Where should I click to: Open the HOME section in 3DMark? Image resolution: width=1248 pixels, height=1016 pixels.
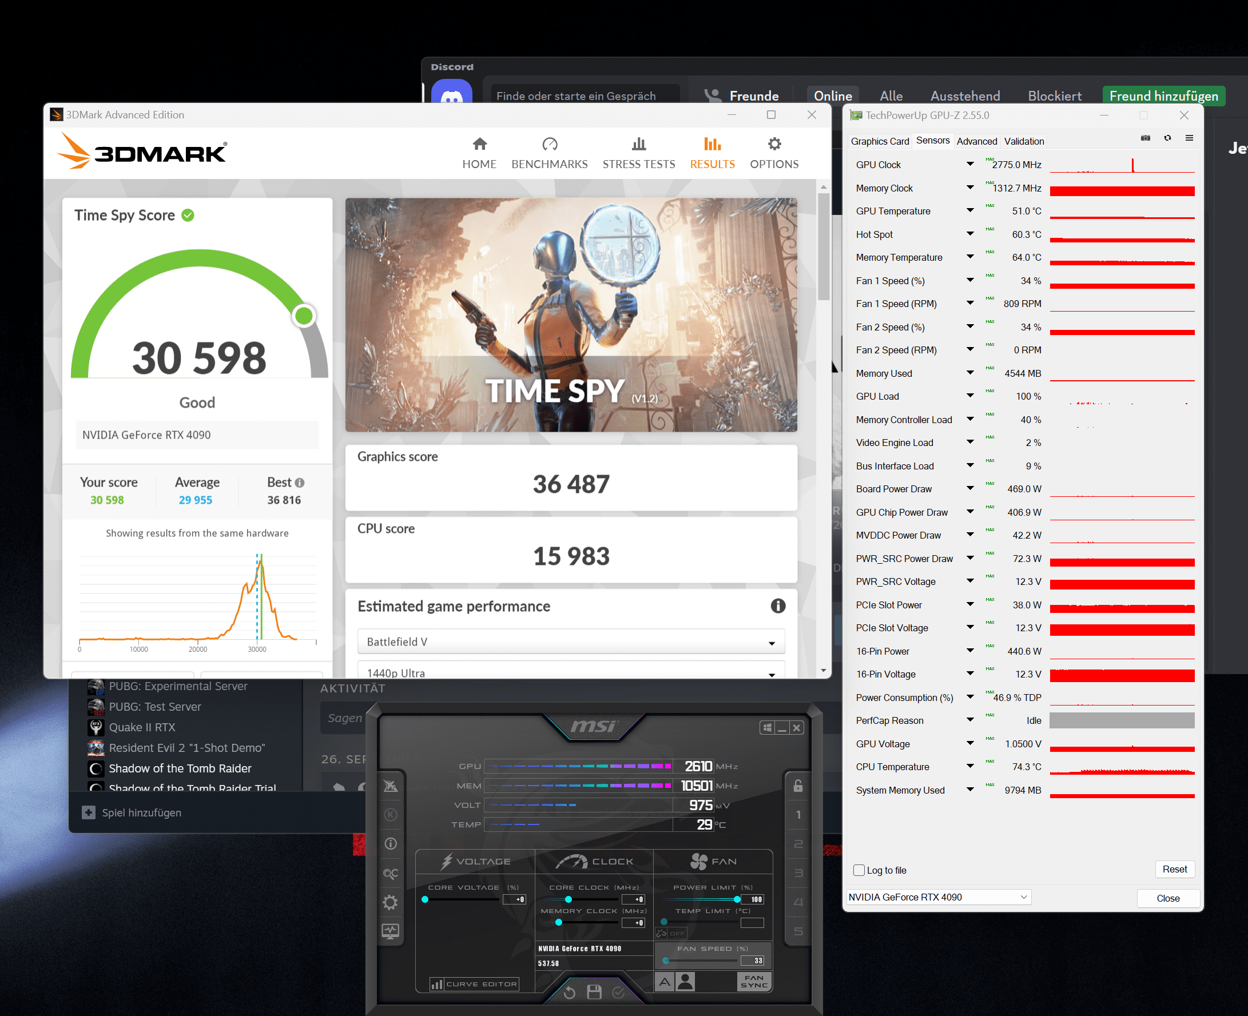click(x=479, y=153)
